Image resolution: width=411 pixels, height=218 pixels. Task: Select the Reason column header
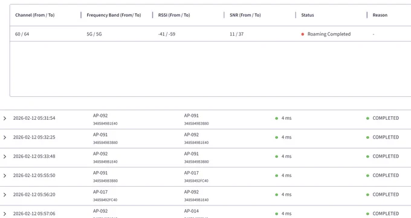coord(380,15)
